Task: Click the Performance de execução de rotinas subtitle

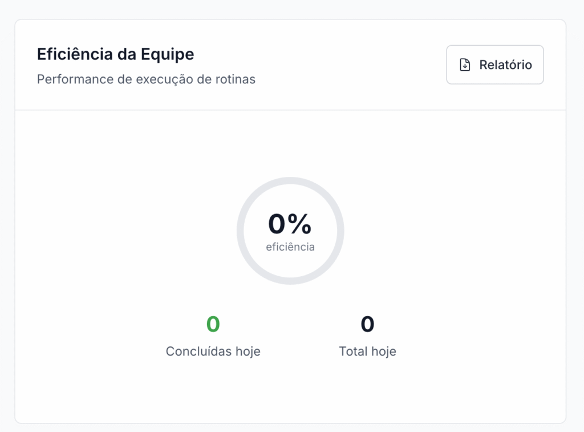Action: (146, 79)
